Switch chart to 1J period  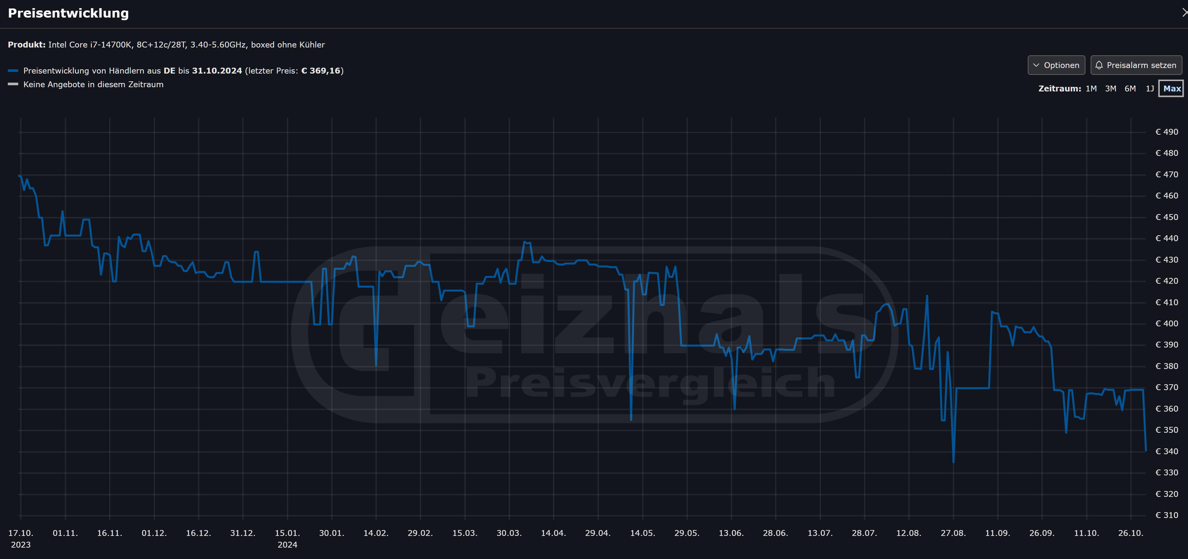click(x=1150, y=89)
